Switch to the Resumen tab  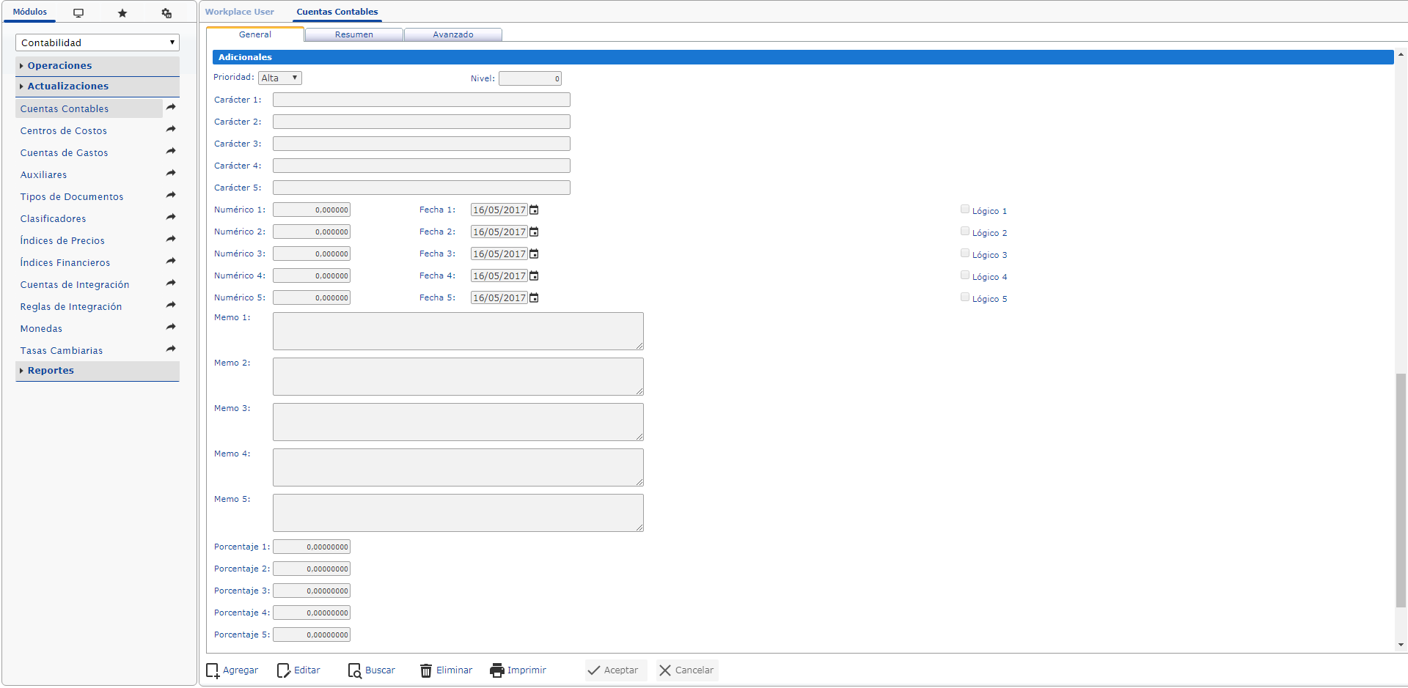[354, 34]
